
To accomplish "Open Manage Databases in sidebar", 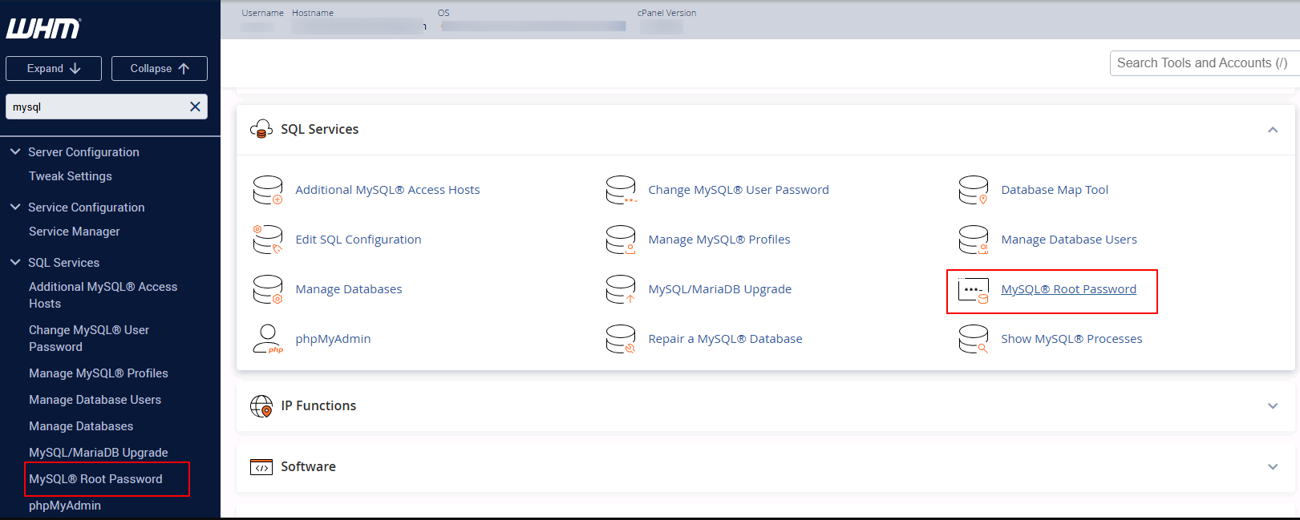I will coord(81,426).
